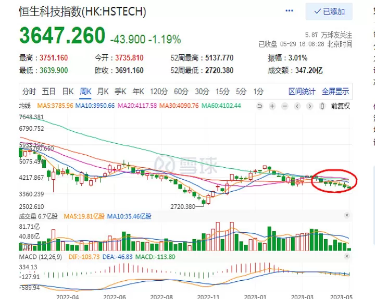Switch to the 分时 chart tab

29,92
